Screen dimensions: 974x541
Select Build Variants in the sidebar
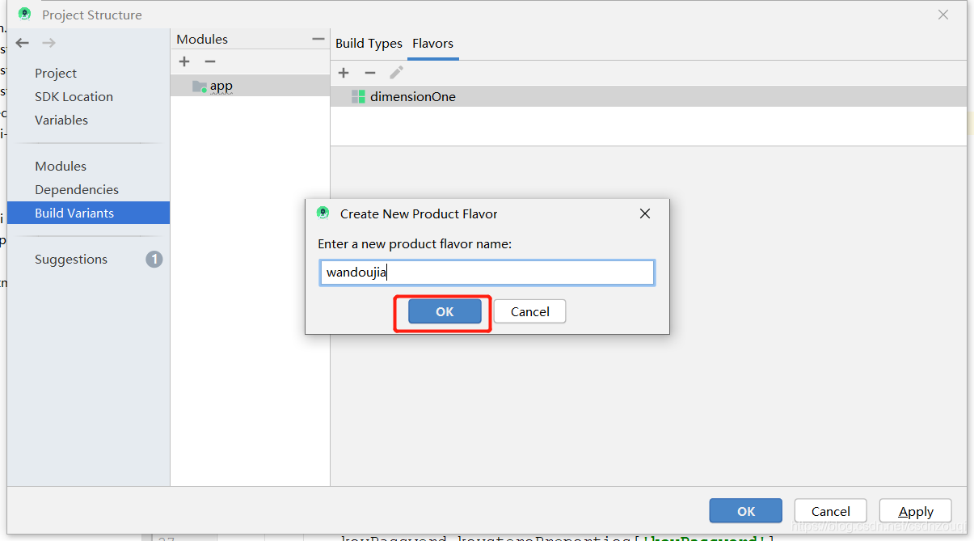pyautogui.click(x=88, y=213)
